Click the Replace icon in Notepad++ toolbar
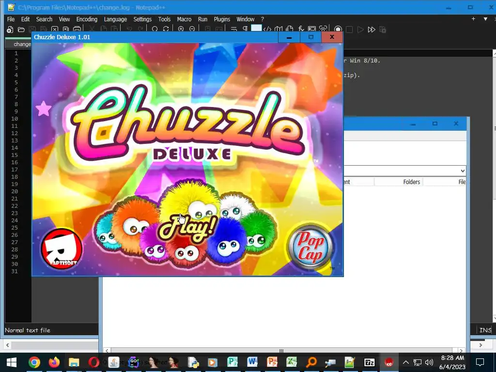Image resolution: width=496 pixels, height=372 pixels. pyautogui.click(x=166, y=30)
